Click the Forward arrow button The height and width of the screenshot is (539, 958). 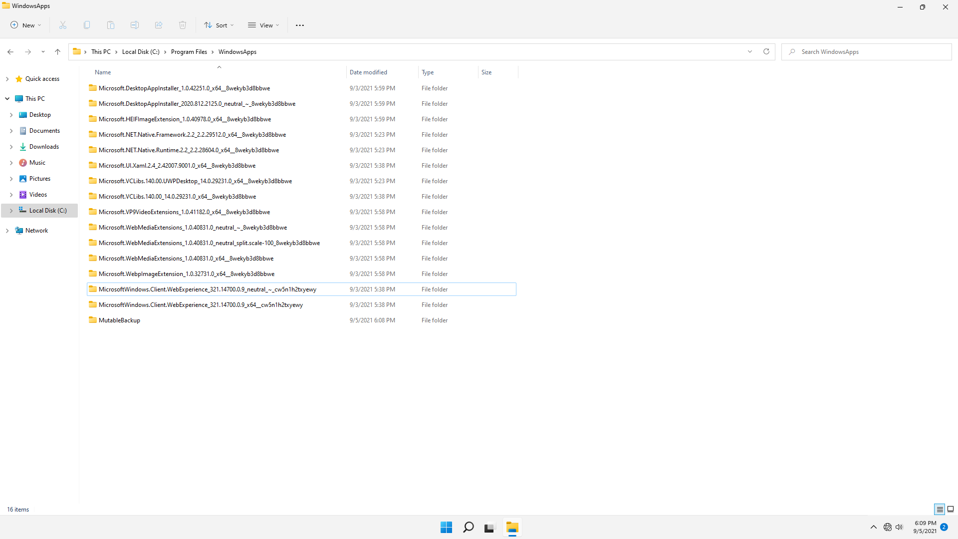point(28,52)
